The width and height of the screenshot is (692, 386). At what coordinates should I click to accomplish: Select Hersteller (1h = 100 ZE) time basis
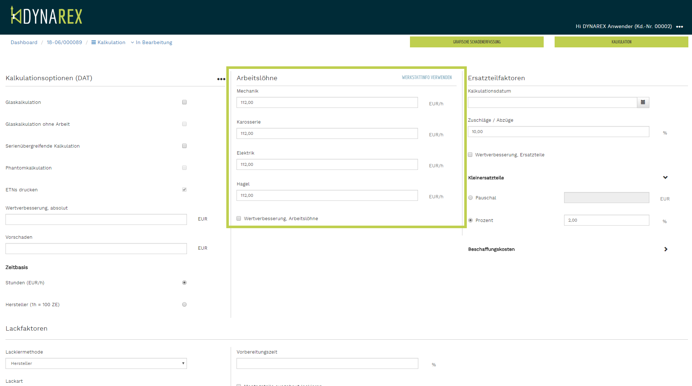[184, 304]
